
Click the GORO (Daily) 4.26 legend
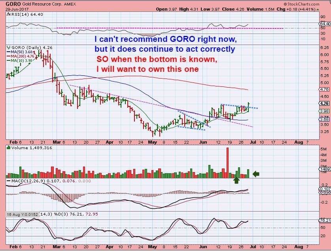pos(32,48)
